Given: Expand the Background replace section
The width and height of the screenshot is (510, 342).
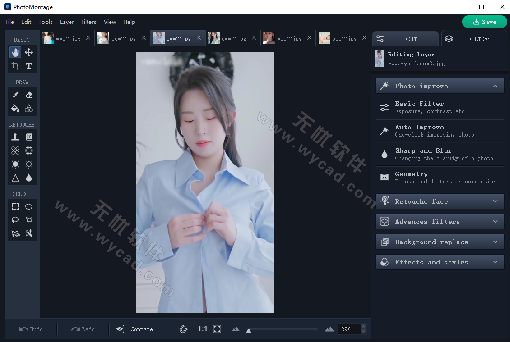Looking at the screenshot, I should click(439, 242).
